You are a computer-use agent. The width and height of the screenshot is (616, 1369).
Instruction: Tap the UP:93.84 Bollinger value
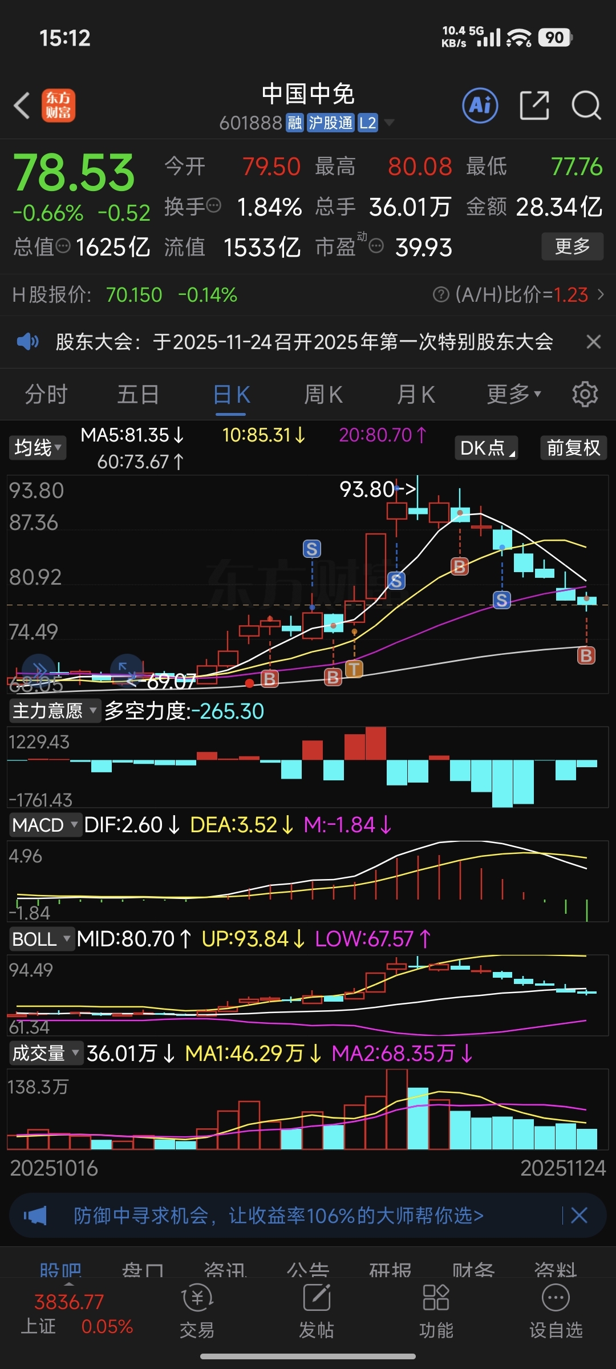[253, 939]
